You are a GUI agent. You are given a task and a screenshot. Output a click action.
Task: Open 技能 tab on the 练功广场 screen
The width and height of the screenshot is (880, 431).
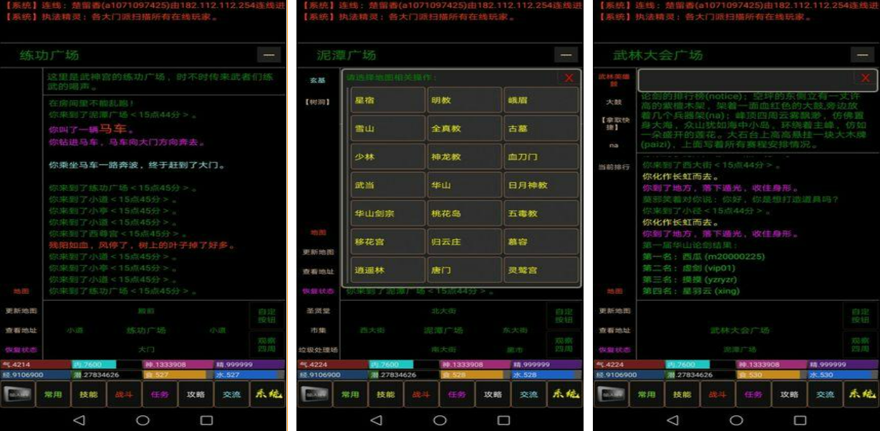click(89, 394)
